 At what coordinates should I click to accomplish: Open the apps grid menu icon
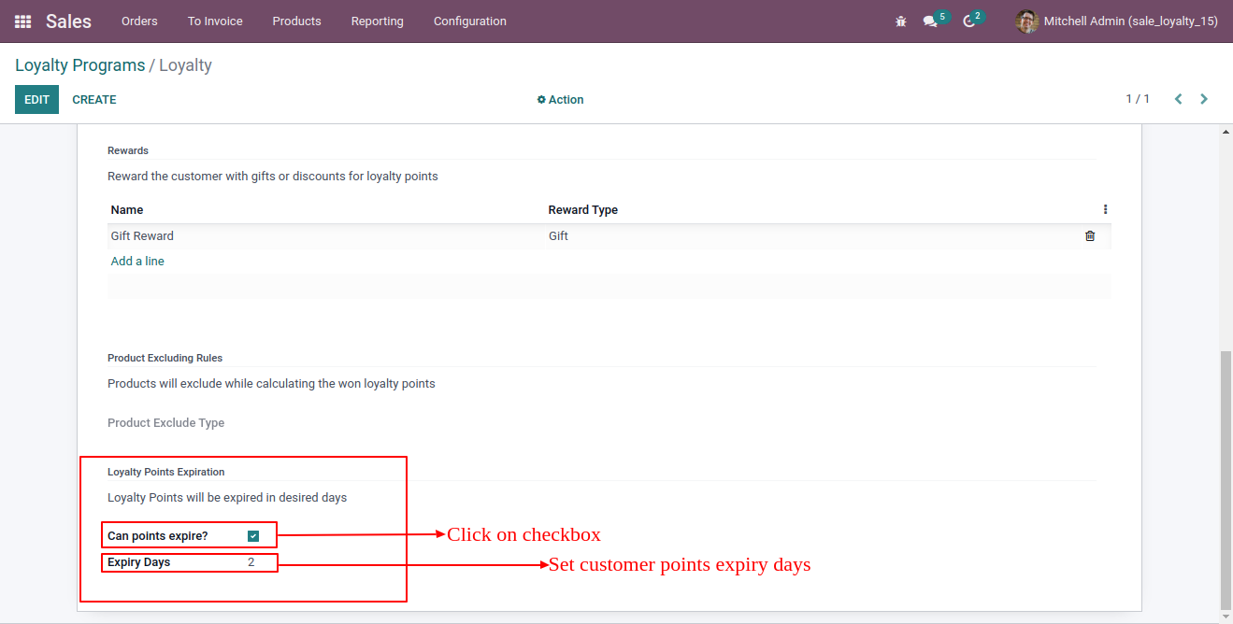tap(22, 21)
